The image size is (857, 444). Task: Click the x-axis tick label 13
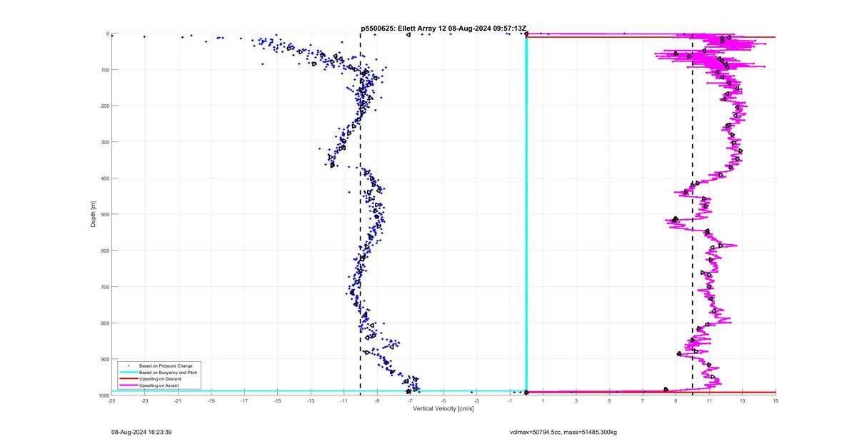click(x=743, y=401)
